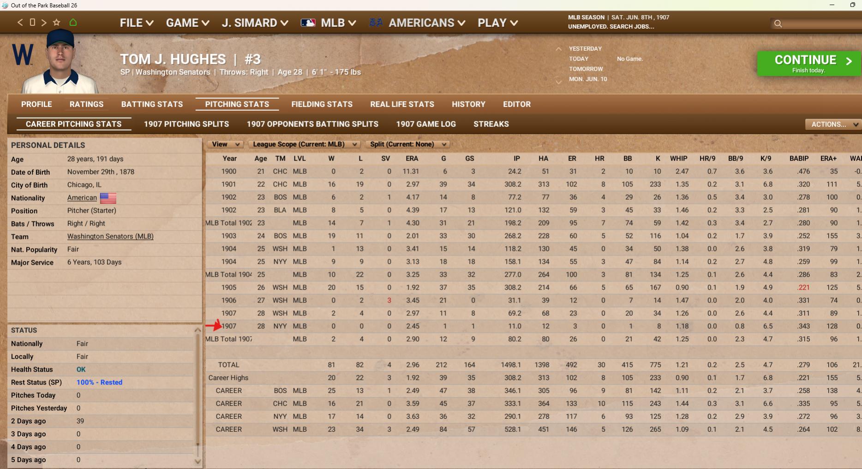Open the View dropdown
This screenshot has height=469, width=862.
pos(225,144)
